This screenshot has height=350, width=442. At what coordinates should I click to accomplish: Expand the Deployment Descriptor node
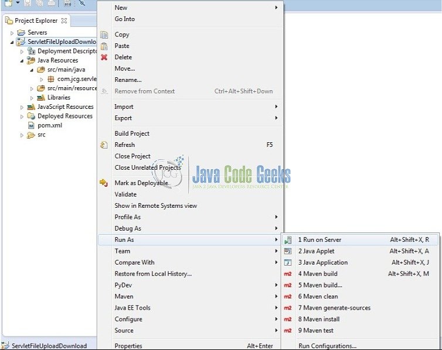pyautogui.click(x=22, y=52)
